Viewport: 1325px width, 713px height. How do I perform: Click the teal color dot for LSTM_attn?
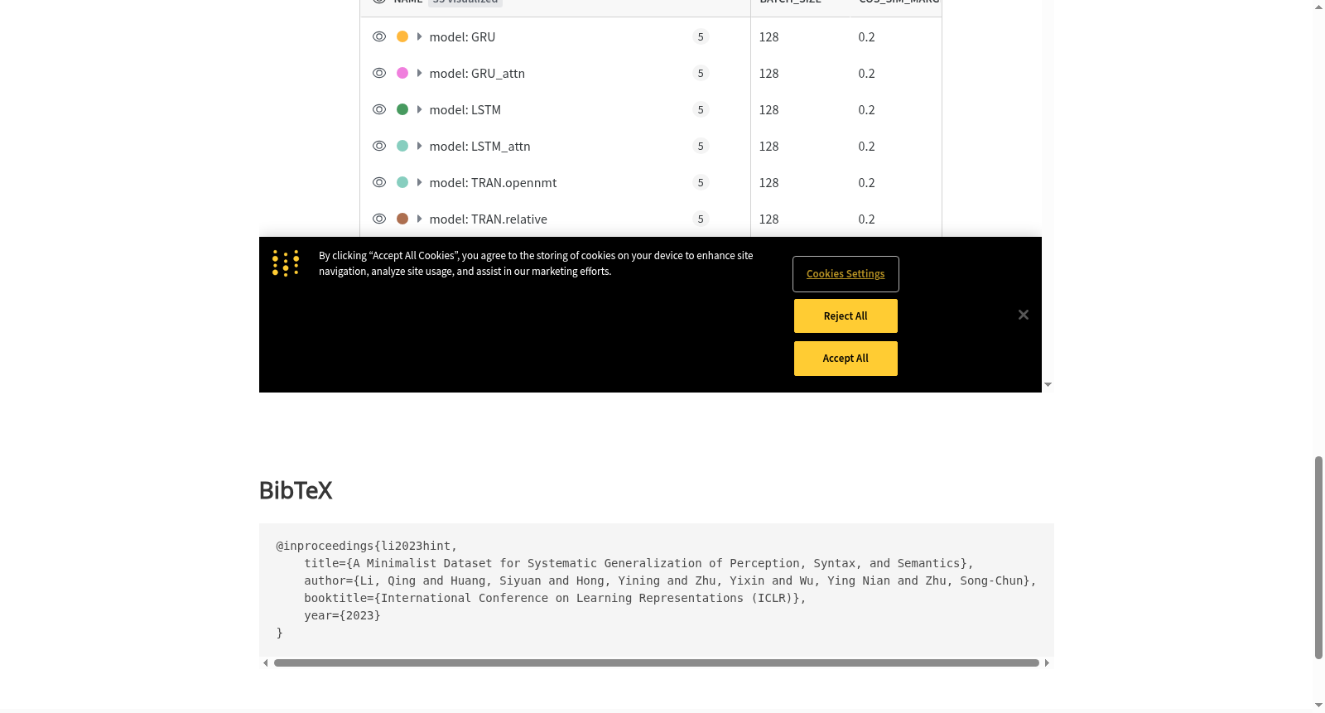pos(402,146)
